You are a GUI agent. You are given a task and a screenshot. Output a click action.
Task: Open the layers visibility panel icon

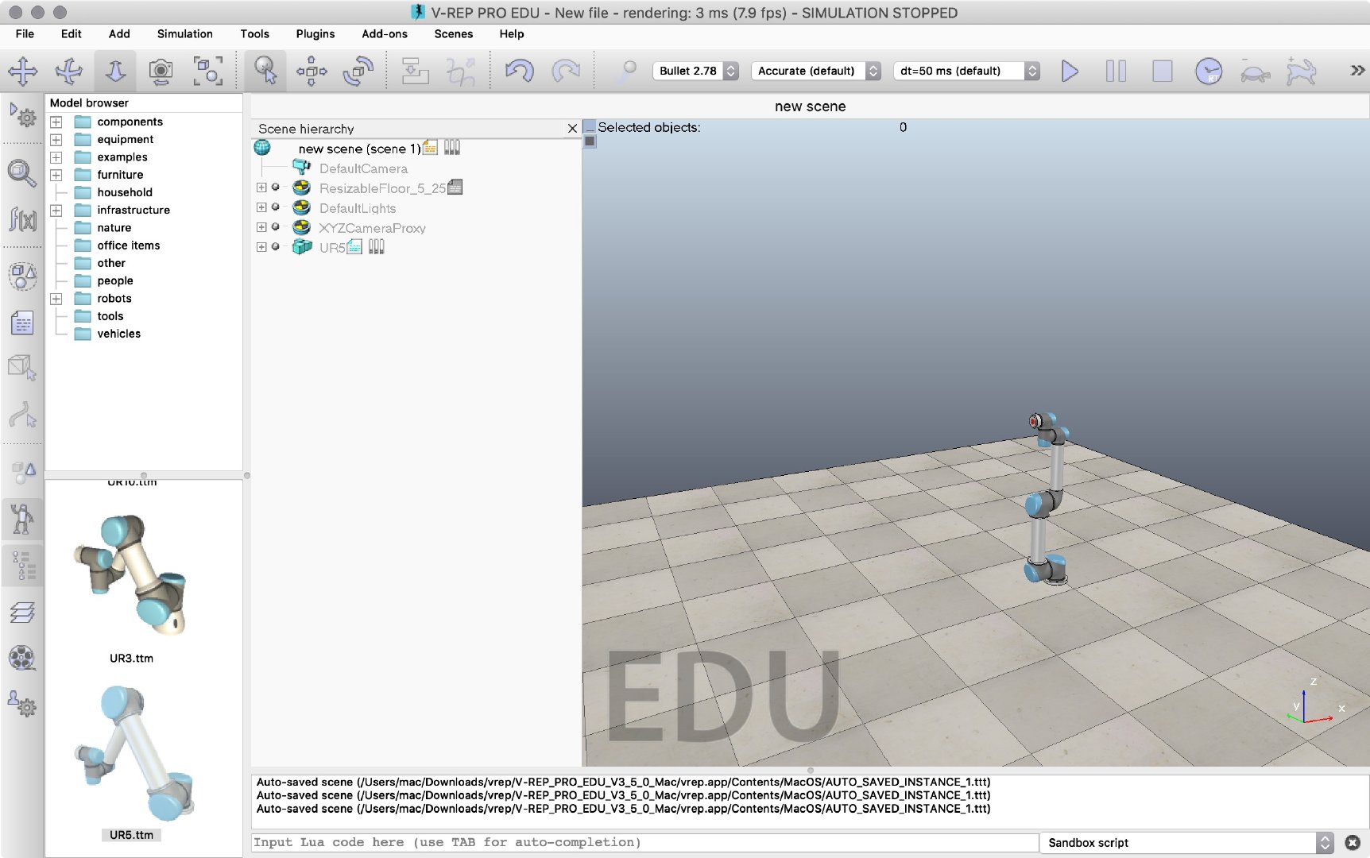coord(23,613)
